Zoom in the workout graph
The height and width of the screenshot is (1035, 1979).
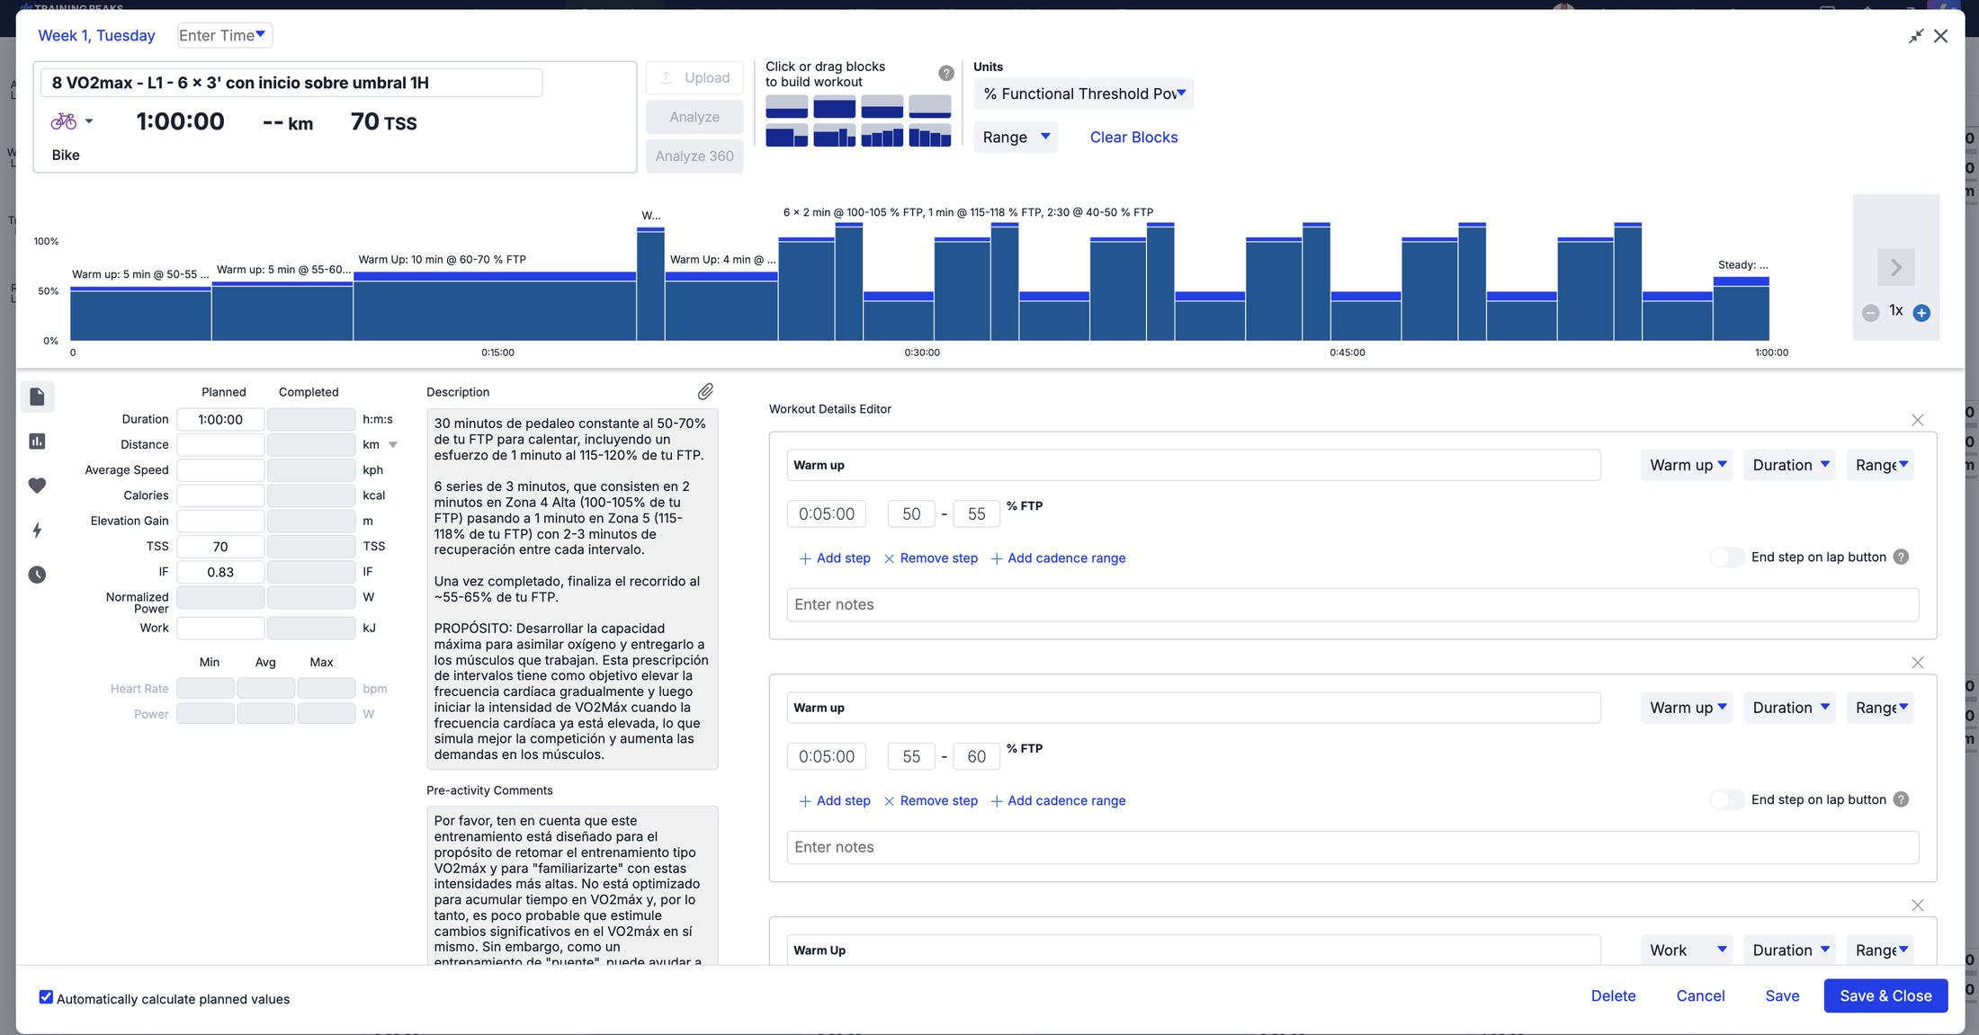[x=1921, y=312]
